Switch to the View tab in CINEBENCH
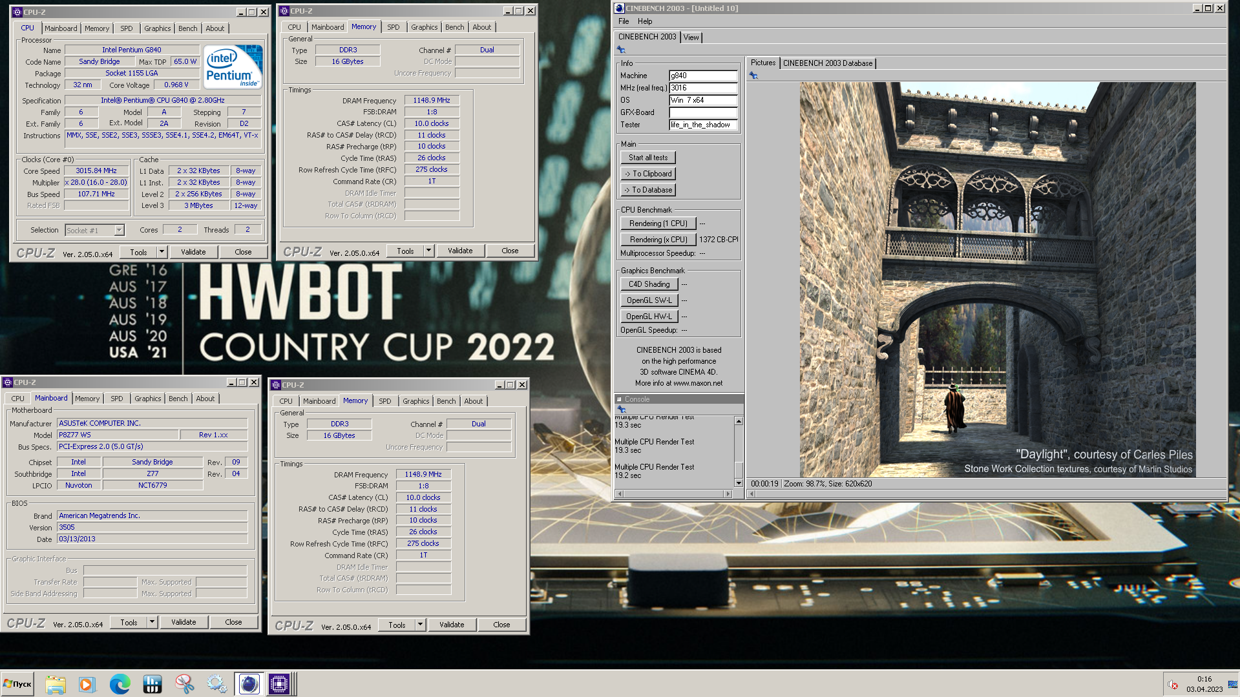Screen dimensions: 1240x697 [x=691, y=37]
